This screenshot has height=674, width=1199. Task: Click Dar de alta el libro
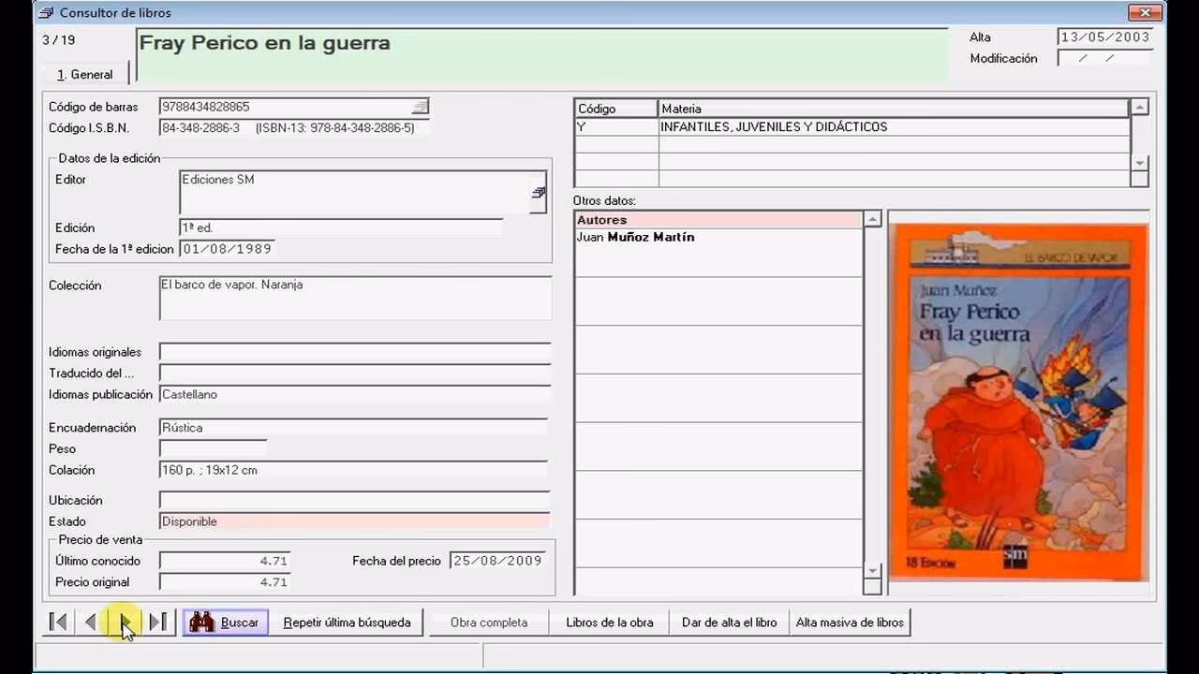(x=728, y=621)
